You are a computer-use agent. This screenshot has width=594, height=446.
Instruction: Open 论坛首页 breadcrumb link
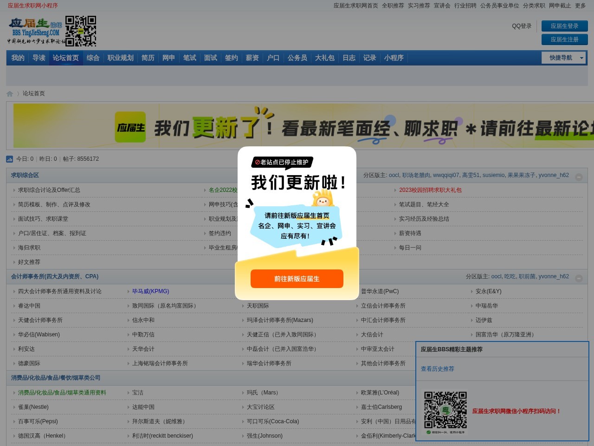(x=34, y=93)
